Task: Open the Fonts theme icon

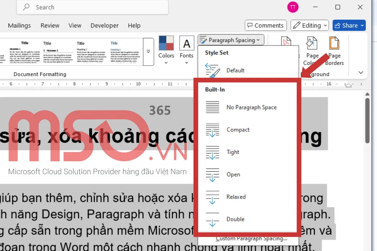Action: [x=187, y=44]
